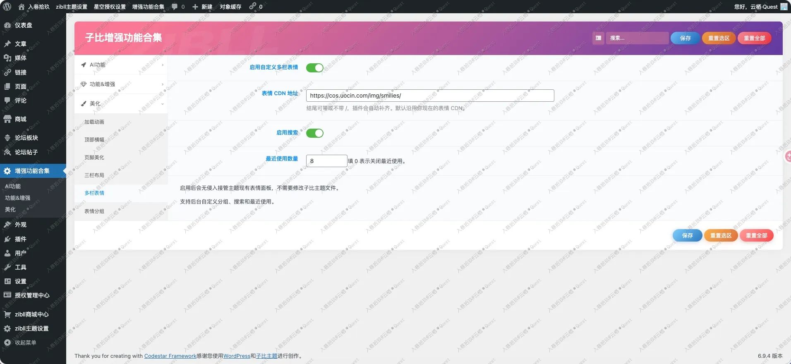Toggle 启用自定义多栏表情 switch
The height and width of the screenshot is (364, 791).
(x=314, y=68)
